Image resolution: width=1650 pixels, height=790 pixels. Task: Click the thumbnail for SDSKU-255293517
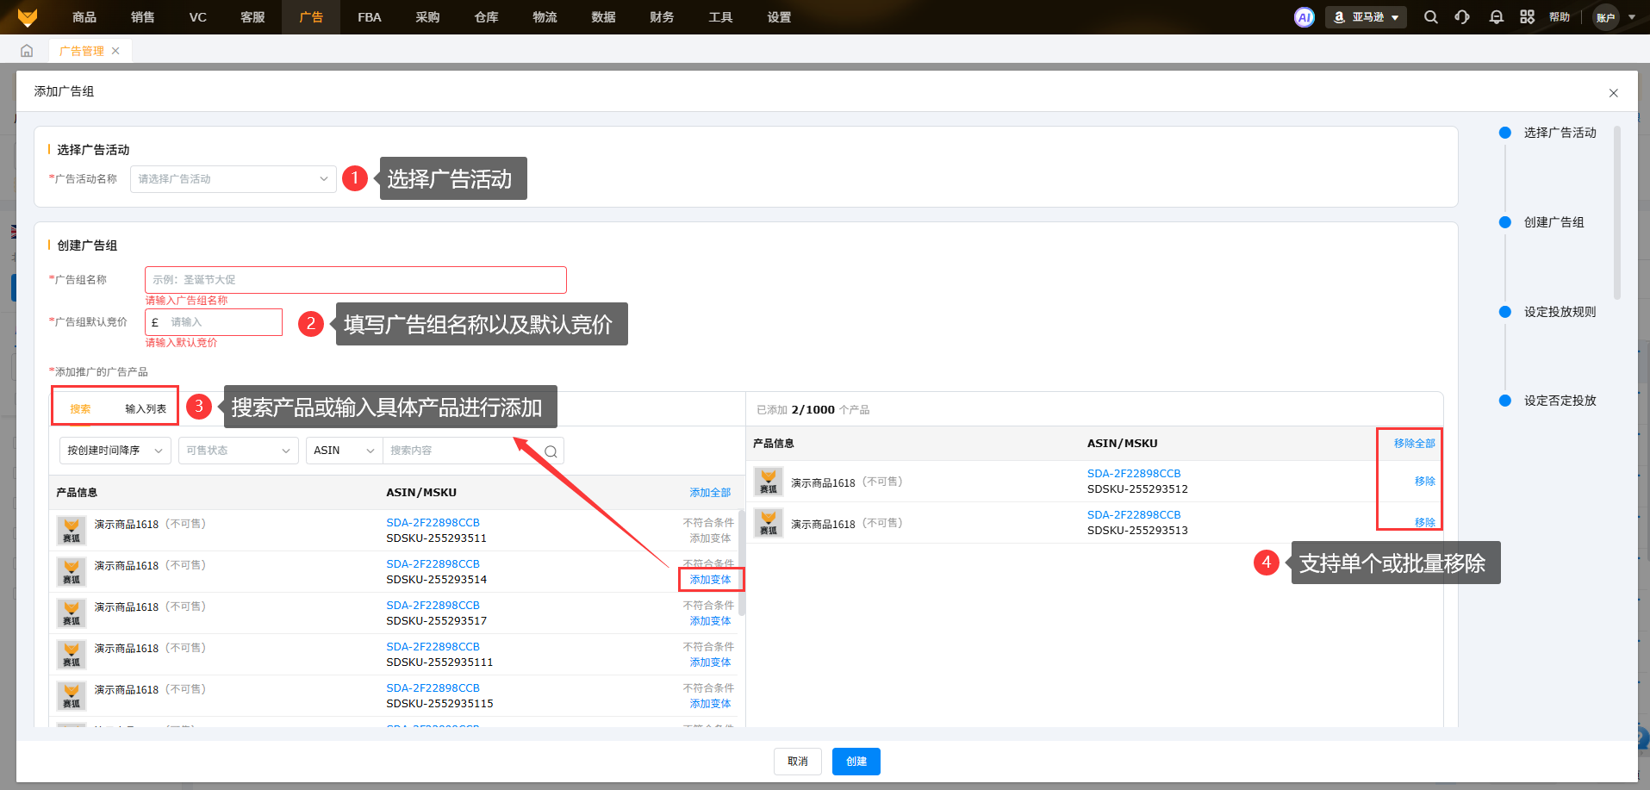pos(72,613)
